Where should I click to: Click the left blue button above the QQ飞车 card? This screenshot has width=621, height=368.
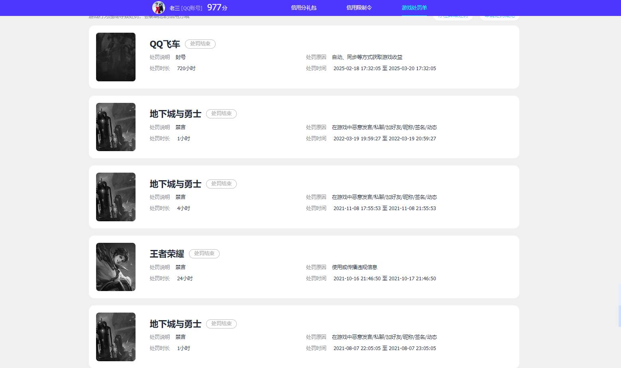pyautogui.click(x=453, y=16)
